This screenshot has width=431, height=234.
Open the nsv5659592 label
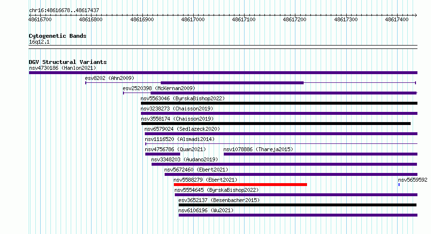(413, 180)
